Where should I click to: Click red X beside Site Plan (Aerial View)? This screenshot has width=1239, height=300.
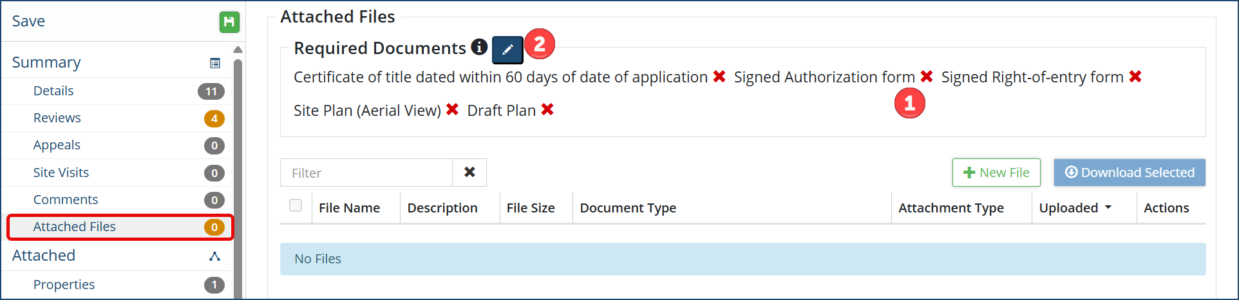point(453,110)
